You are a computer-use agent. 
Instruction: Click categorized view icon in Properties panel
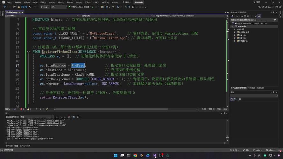232,99
